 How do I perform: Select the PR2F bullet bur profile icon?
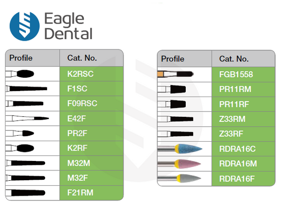(x=20, y=133)
